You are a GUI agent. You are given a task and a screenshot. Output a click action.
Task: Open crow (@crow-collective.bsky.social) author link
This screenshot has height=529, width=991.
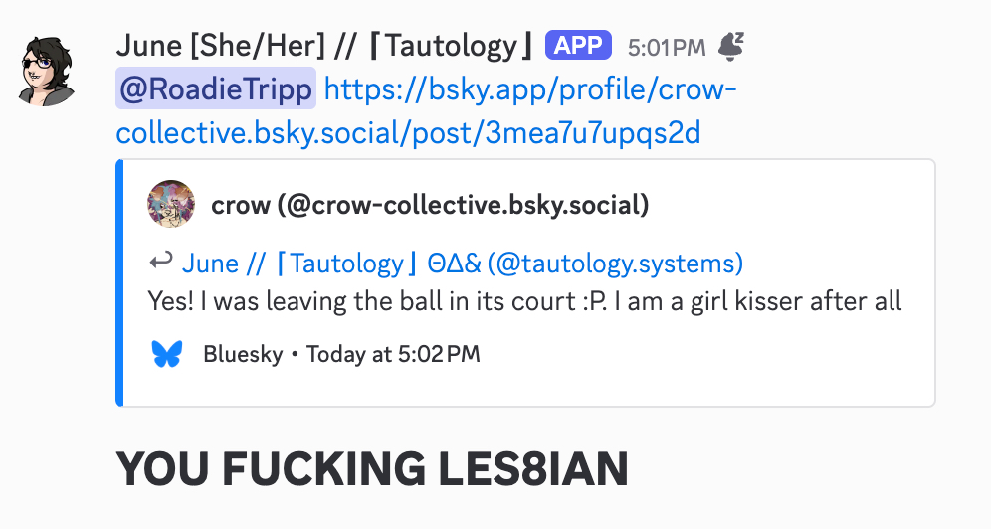(430, 205)
